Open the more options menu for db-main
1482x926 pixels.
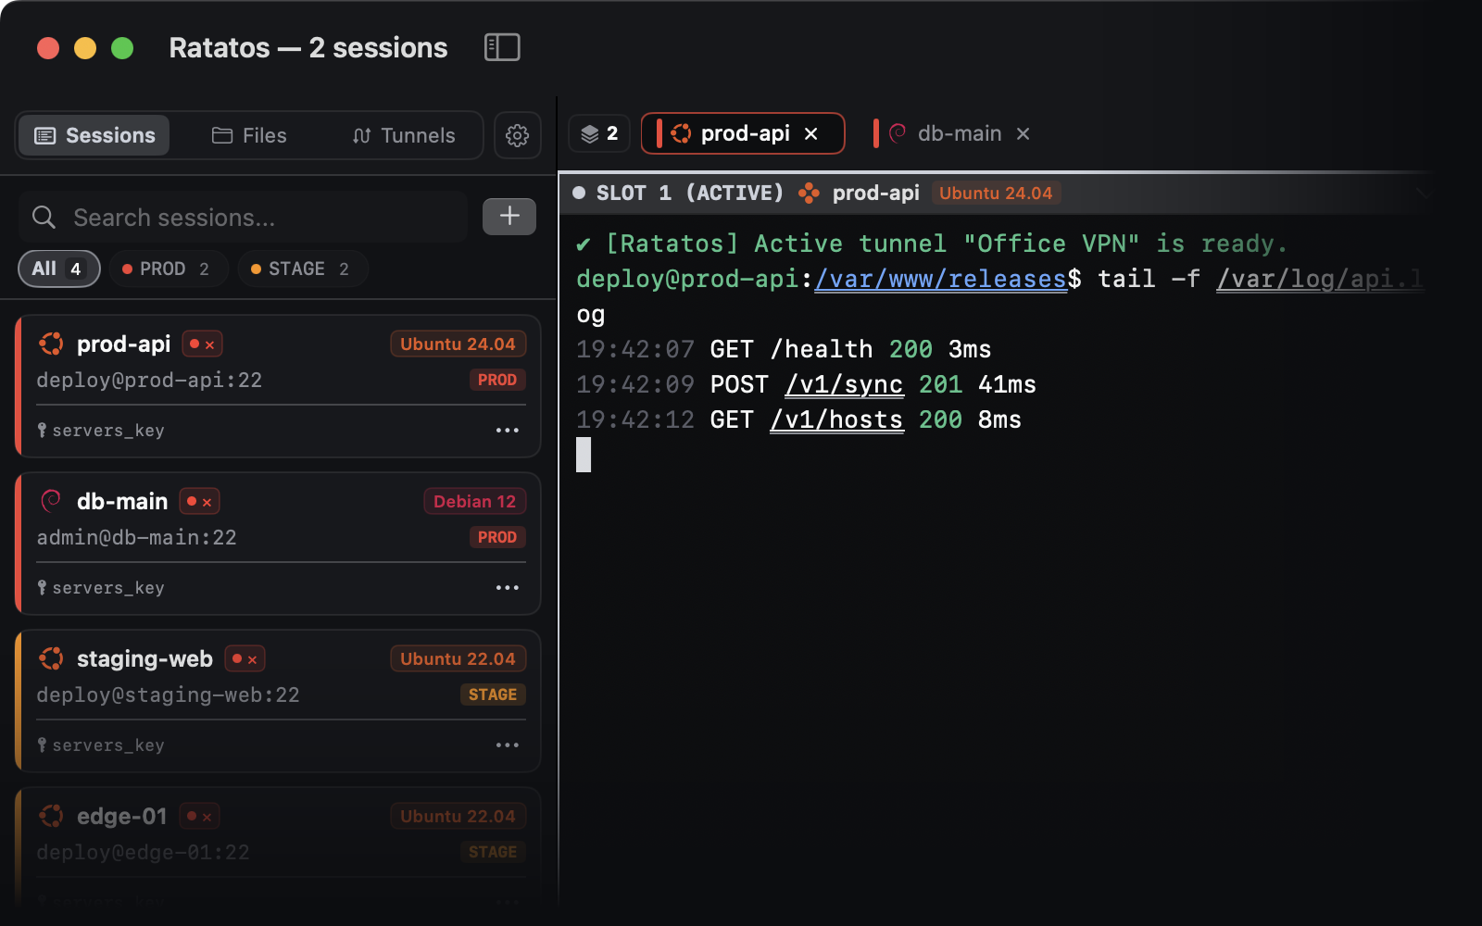508,588
